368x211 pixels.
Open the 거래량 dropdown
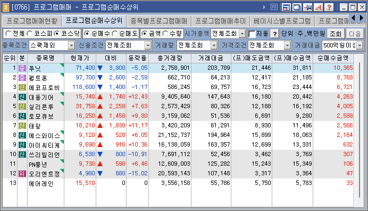(214, 45)
